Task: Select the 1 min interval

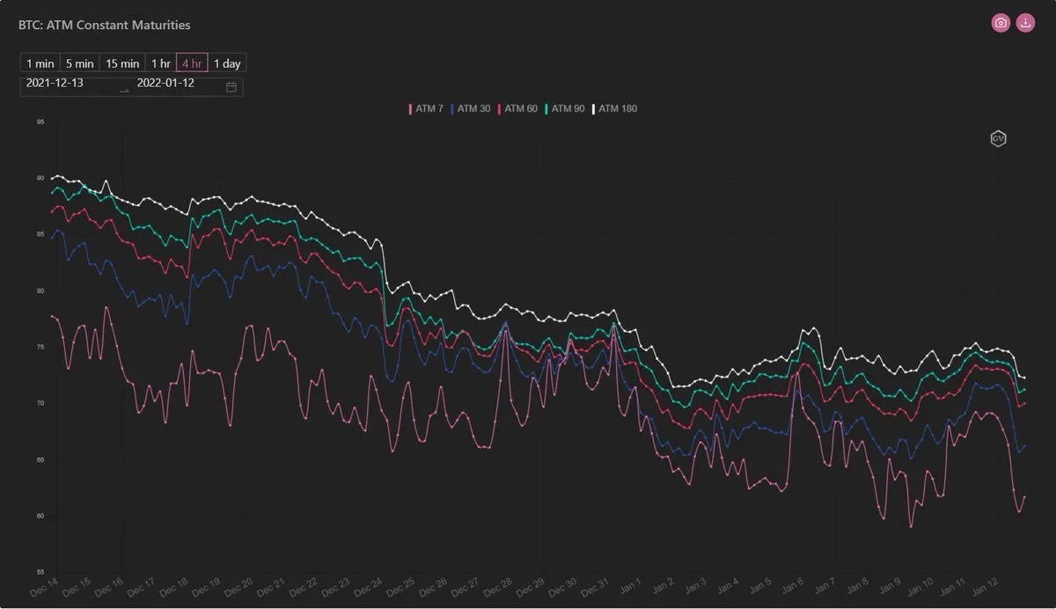Action: point(40,63)
